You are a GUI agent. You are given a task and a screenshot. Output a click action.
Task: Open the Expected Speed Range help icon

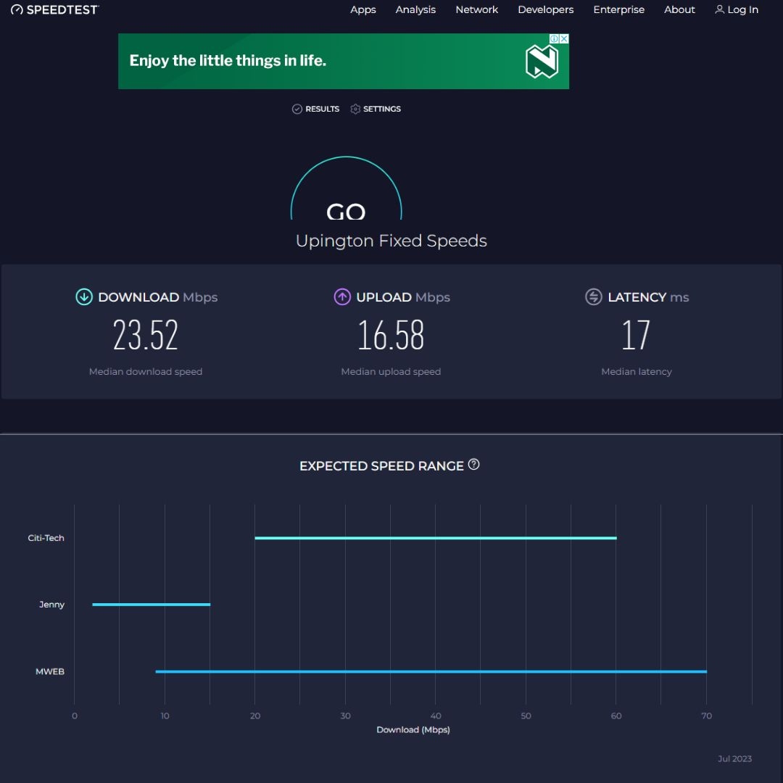point(474,464)
